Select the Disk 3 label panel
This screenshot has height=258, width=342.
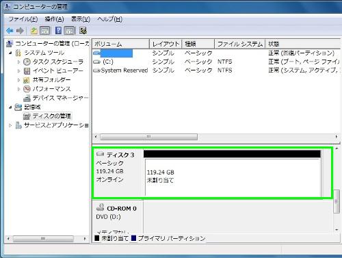pos(119,173)
